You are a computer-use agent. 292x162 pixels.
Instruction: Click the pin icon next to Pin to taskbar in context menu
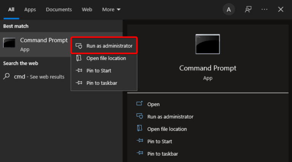(79, 83)
